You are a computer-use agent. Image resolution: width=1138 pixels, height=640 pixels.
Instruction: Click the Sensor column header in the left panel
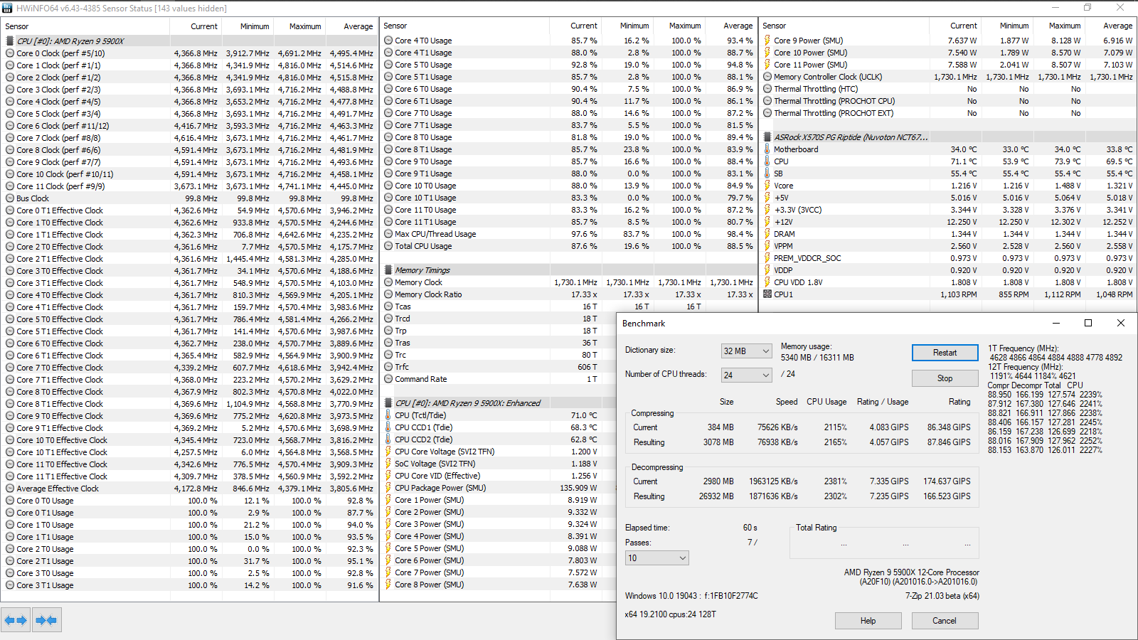coord(85,26)
